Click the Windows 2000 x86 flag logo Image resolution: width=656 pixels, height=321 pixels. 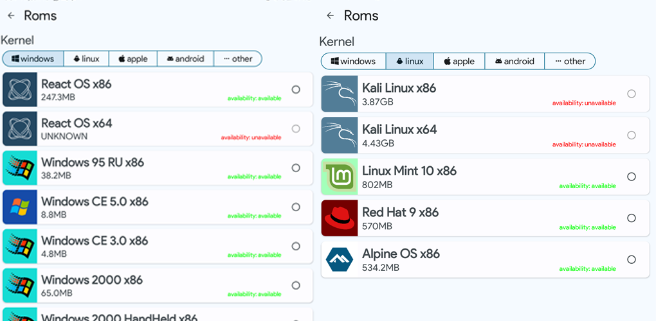[20, 285]
